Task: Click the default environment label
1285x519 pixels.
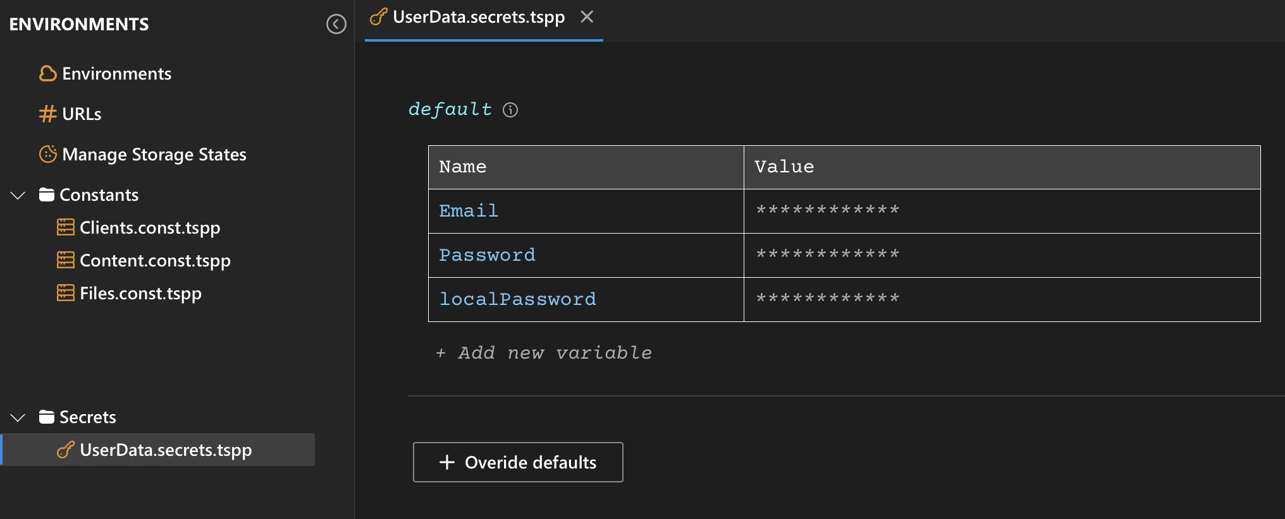Action: pos(450,109)
